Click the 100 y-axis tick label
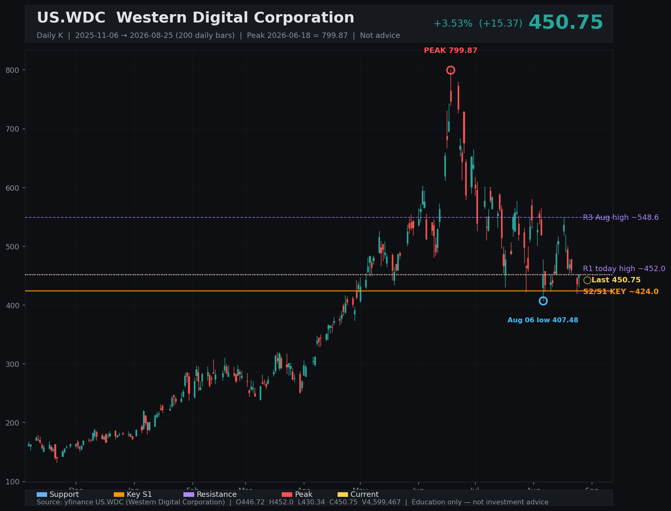The height and width of the screenshot is (511, 671). 12,481
